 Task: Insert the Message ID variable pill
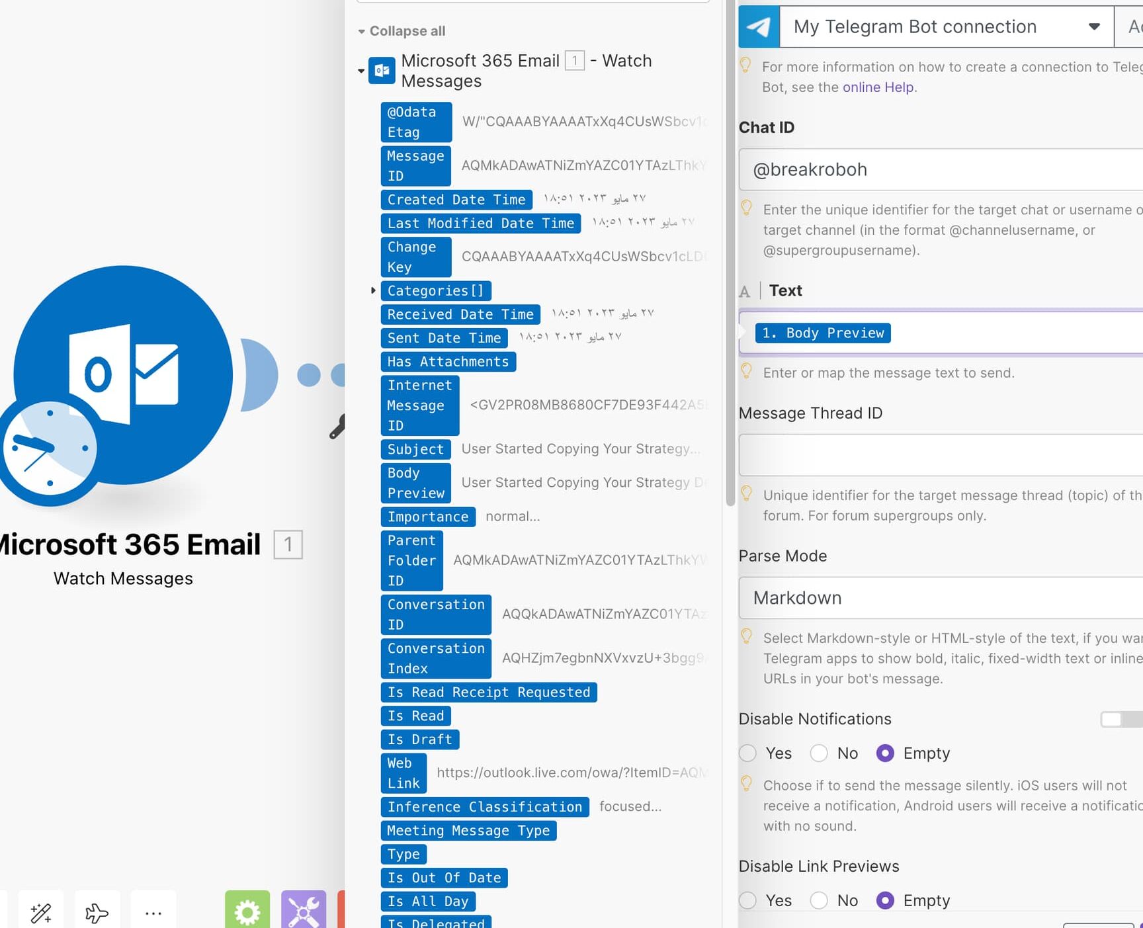415,165
